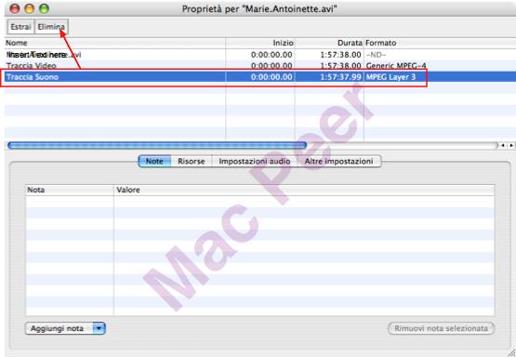Click the Inizio column header
The height and width of the screenshot is (357, 516).
tap(260, 43)
